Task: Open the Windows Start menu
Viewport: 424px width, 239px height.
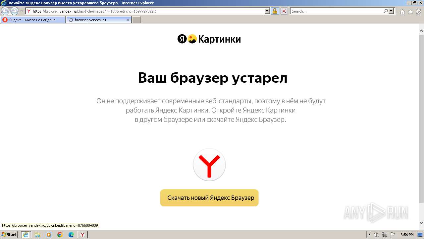Action: tap(9, 235)
